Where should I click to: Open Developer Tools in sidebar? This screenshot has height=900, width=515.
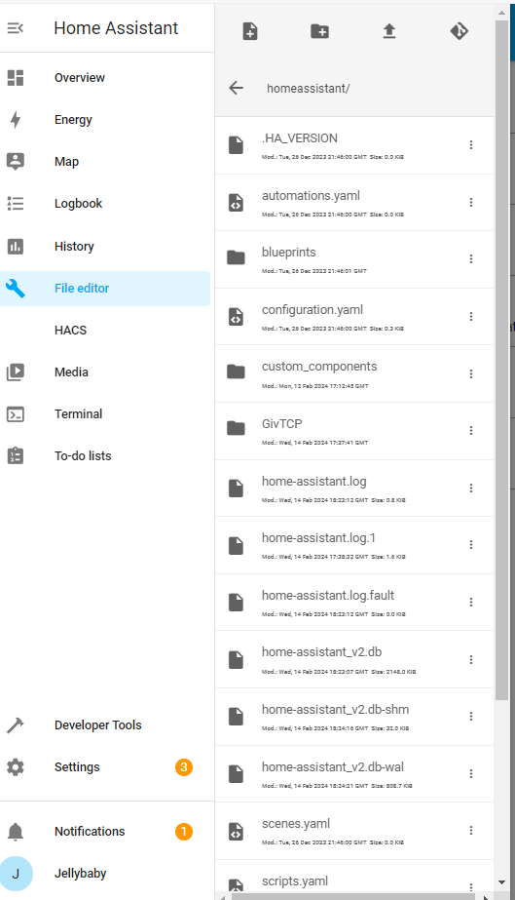point(105,724)
